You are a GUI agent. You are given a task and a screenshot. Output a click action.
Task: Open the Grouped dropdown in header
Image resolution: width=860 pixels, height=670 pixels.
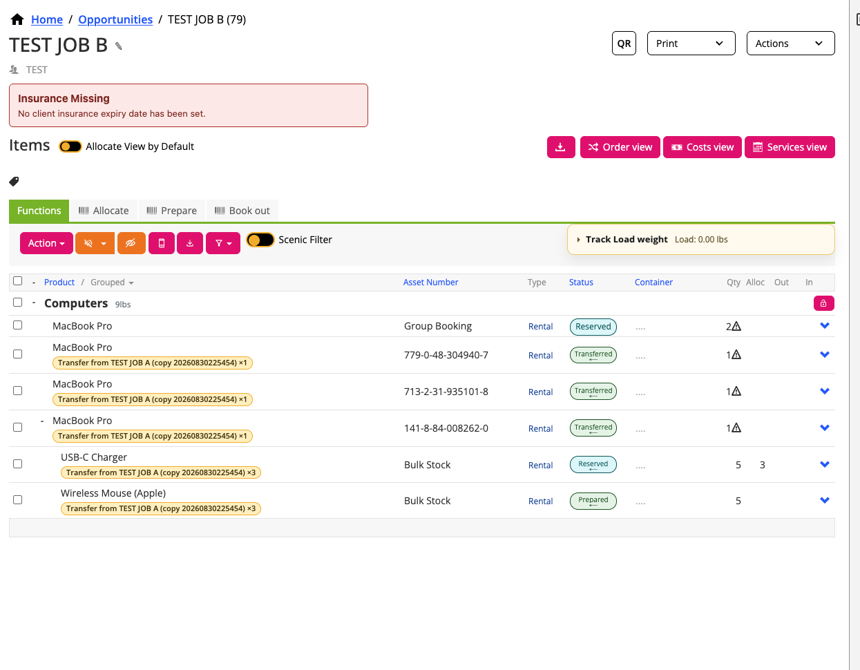[112, 283]
